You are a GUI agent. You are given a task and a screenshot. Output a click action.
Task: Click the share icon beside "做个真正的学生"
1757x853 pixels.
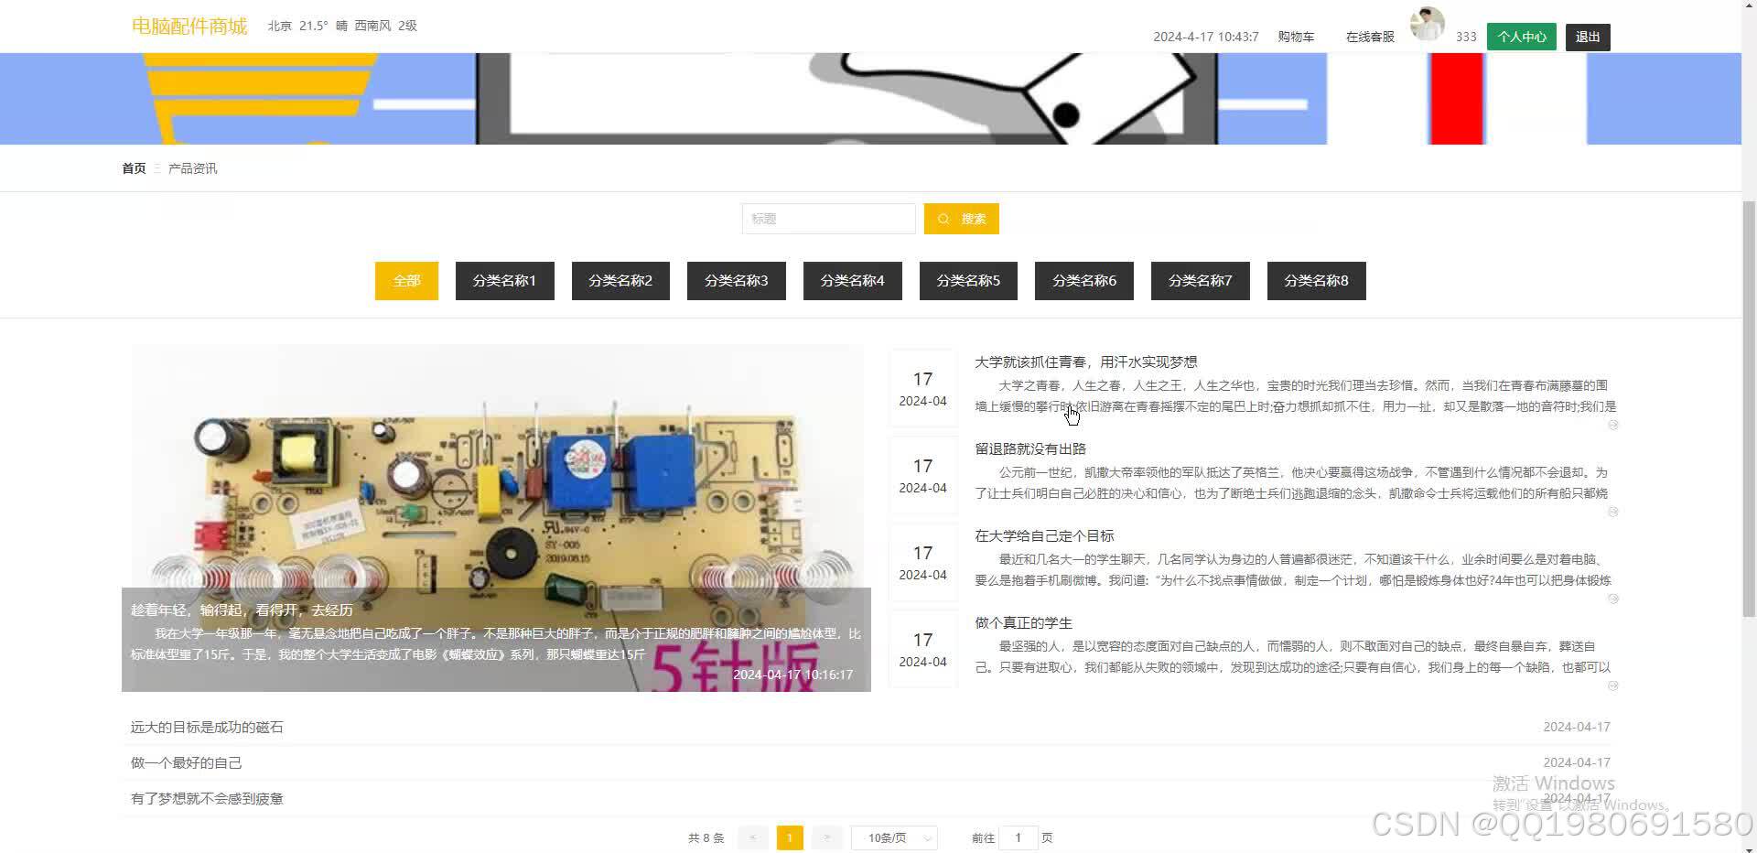(1614, 686)
